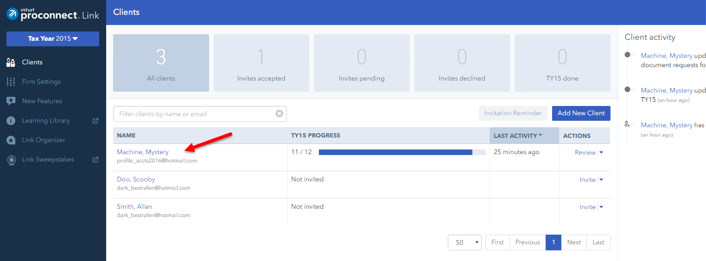The image size is (706, 261).
Task: Open Link Organizer menu item
Action: click(44, 140)
